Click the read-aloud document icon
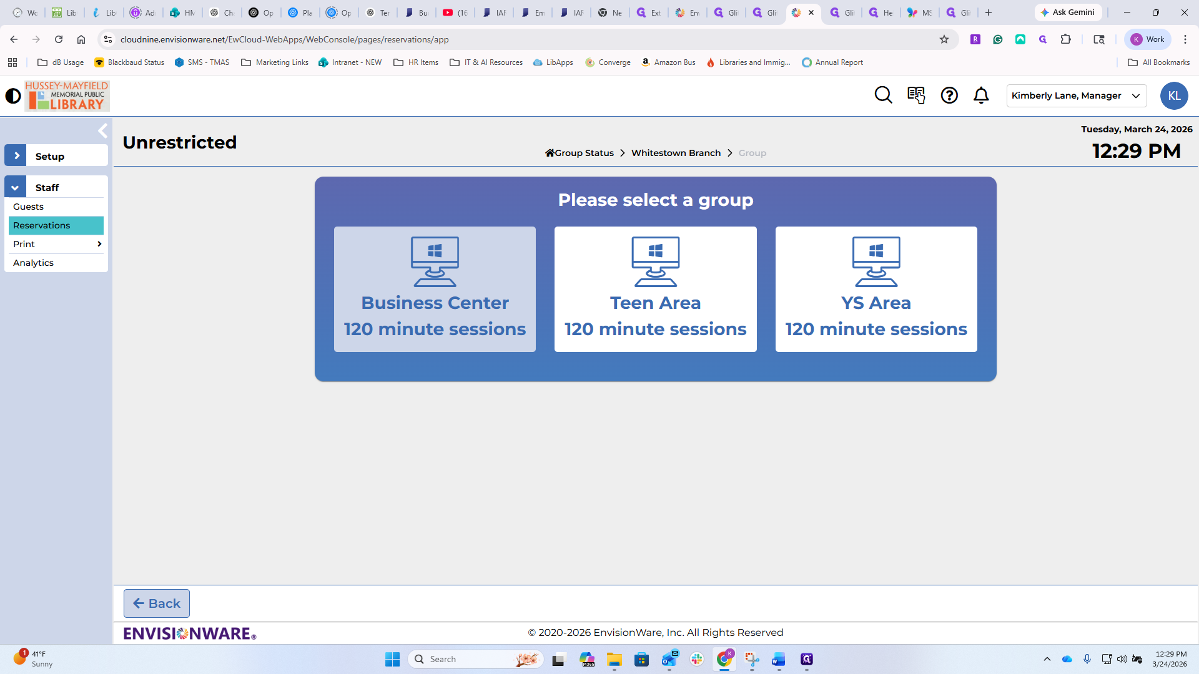Image resolution: width=1199 pixels, height=674 pixels. (916, 95)
